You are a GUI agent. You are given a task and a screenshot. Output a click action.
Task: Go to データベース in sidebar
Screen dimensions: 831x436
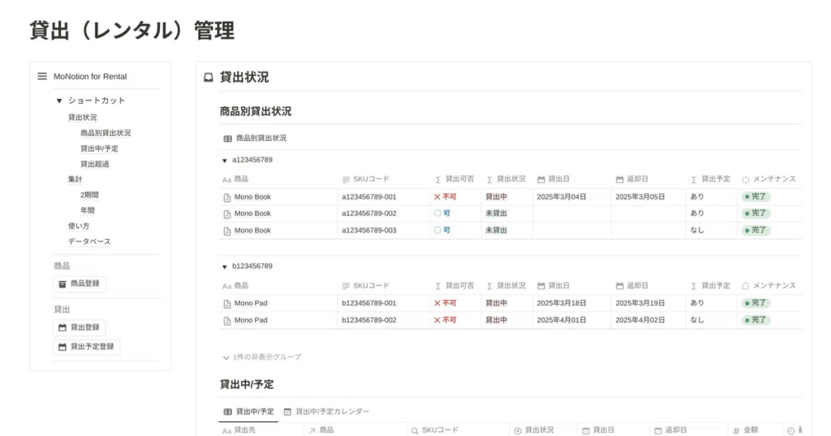point(89,242)
